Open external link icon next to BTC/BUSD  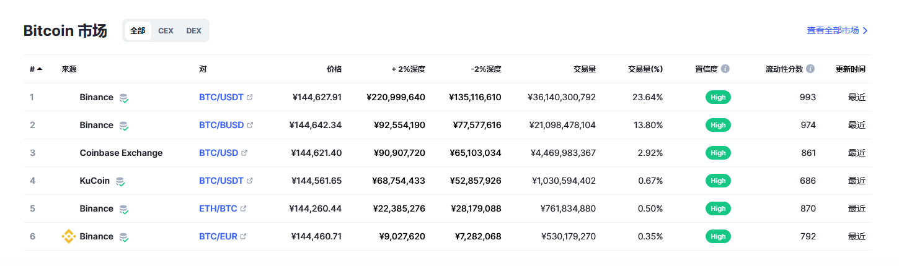(x=250, y=125)
